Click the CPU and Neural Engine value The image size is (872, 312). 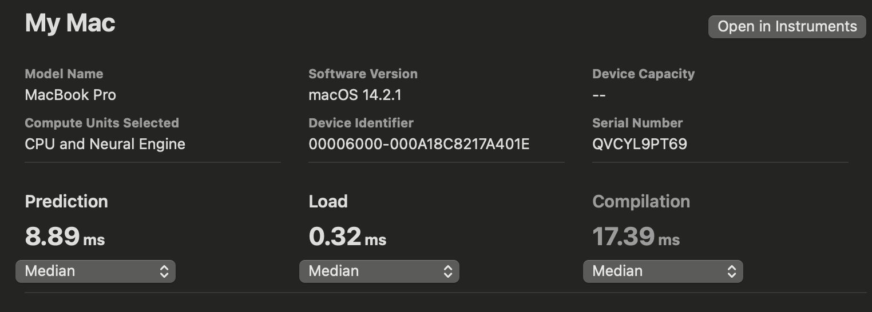pos(105,144)
